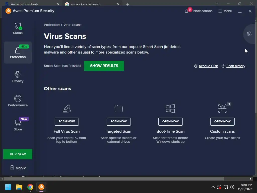Open the browser tab search dropdown chevron
The height and width of the screenshot is (193, 257).
[217, 4]
